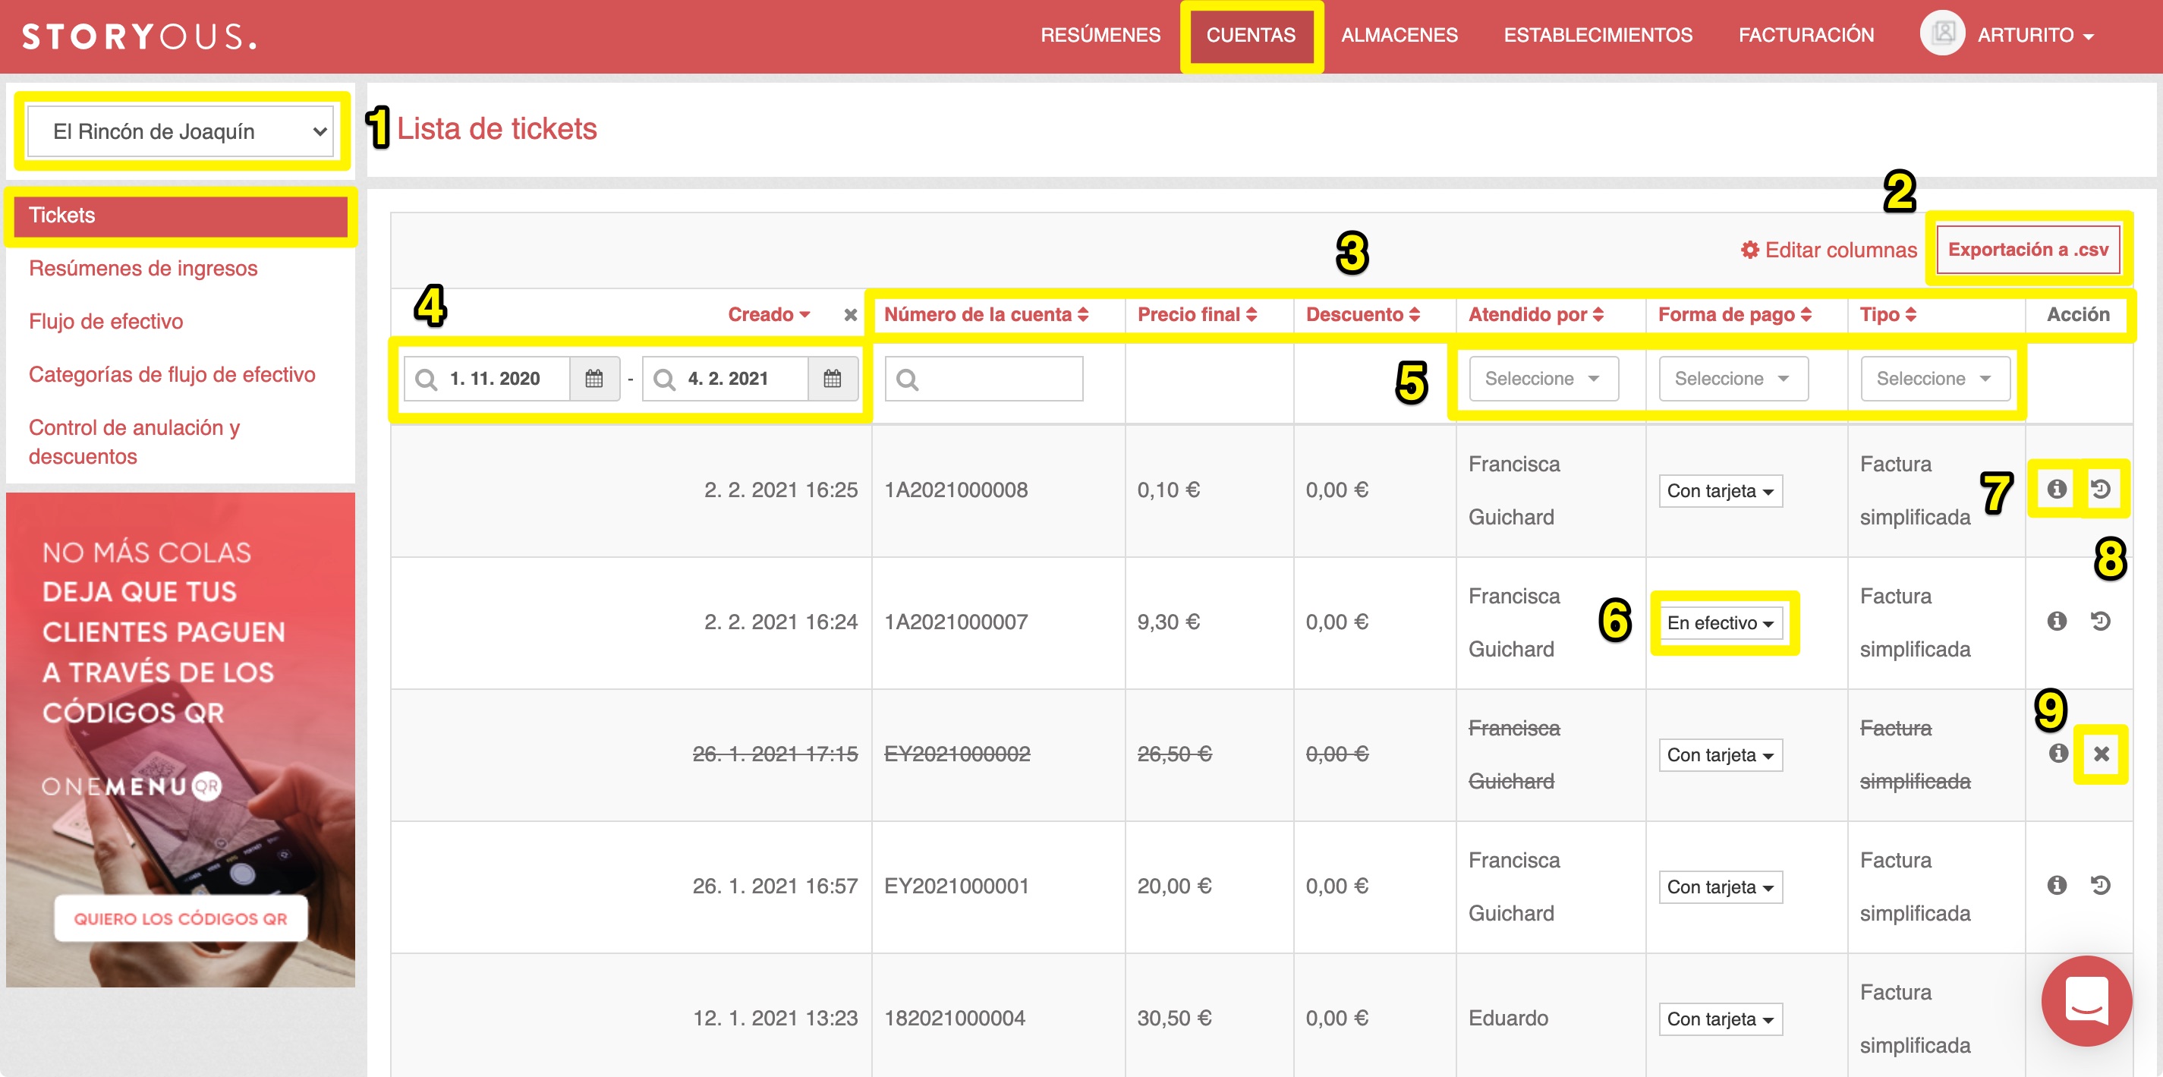Viewport: 2163px width, 1077px height.
Task: Open establishment selector El Rincón de Joaquín
Action: 180,131
